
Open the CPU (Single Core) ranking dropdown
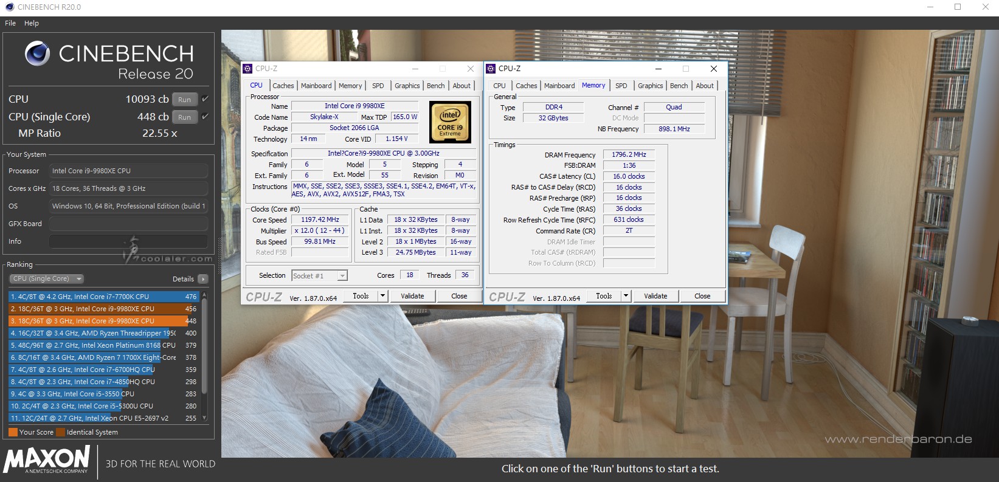pyautogui.click(x=46, y=279)
